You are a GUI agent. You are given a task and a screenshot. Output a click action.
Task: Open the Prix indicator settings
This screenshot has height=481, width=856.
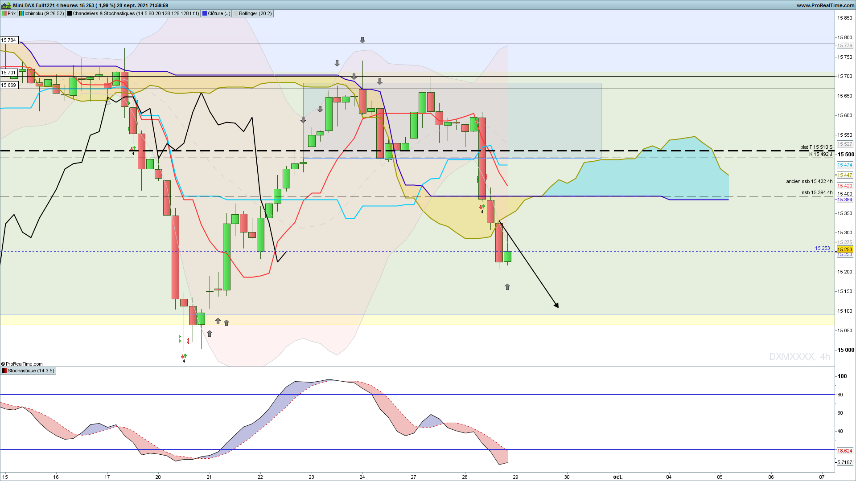[9, 14]
